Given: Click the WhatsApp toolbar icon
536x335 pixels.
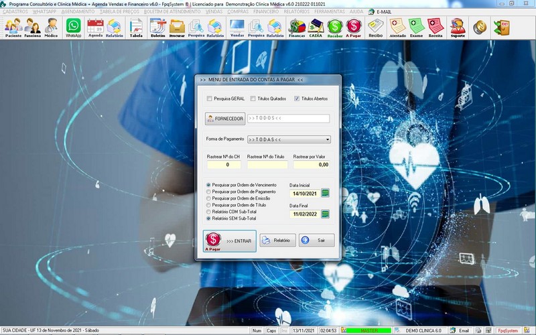Looking at the screenshot, I should (73, 27).
